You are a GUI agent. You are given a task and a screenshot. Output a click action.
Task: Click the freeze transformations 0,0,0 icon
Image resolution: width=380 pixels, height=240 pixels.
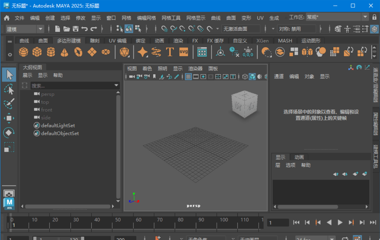248,52
